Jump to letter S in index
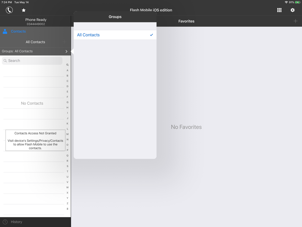This screenshot has height=227, width=302. pos(67,166)
